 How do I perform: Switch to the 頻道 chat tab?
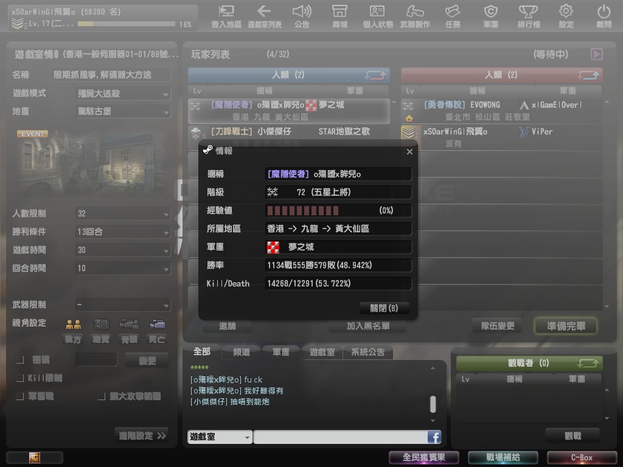[241, 352]
